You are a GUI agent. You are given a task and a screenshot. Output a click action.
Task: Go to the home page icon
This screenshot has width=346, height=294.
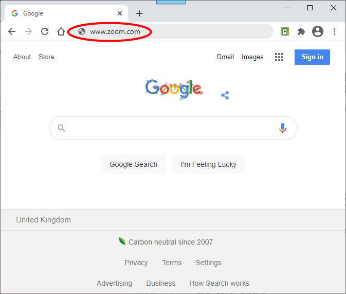(61, 31)
